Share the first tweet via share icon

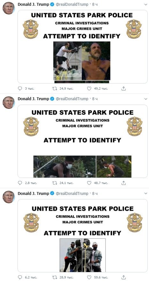pos(124,89)
